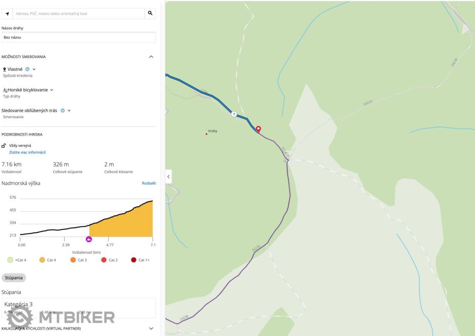
Task: Open the Vlastné drawing mode dropdown
Action: point(34,69)
